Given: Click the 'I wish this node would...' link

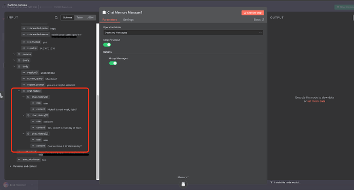Looking at the screenshot, I should [x=287, y=182].
